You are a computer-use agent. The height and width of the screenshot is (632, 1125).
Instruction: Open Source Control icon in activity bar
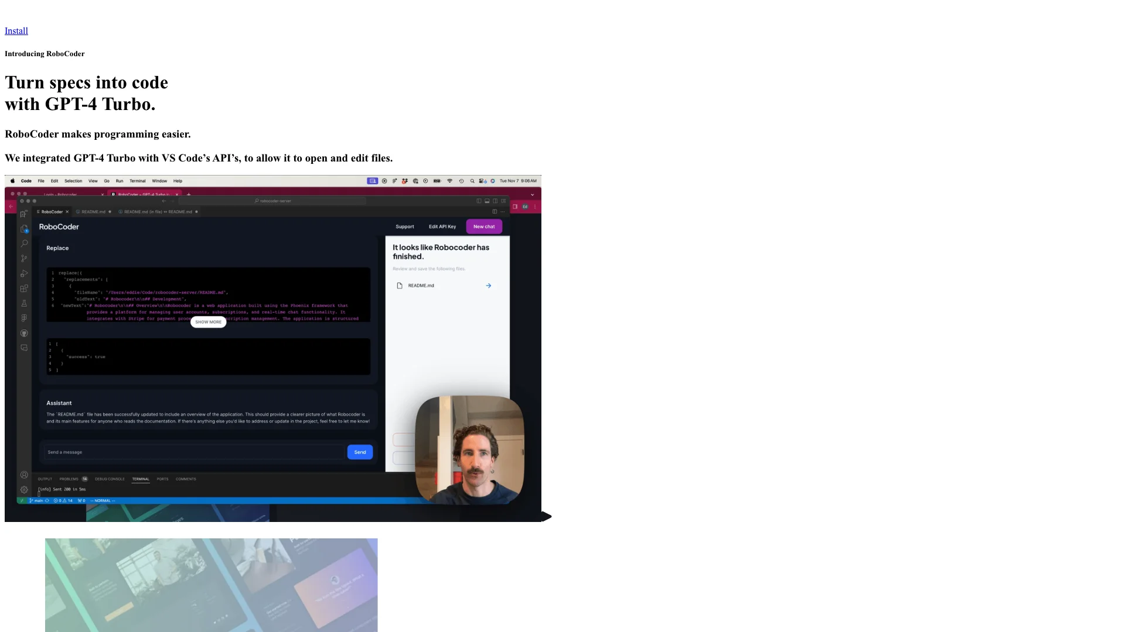click(24, 259)
